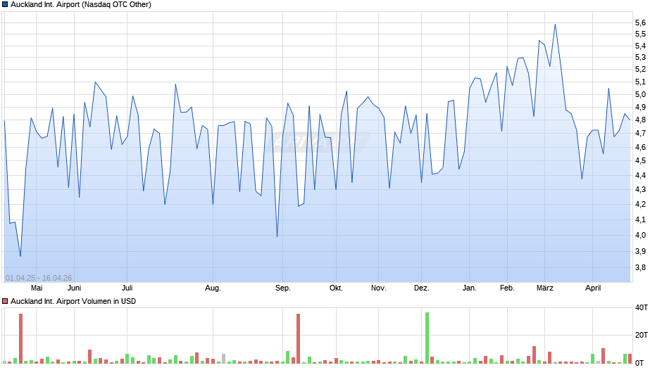This screenshot has width=662, height=370.
Task: Select the 'Juli' month label on the axis
Action: [x=127, y=288]
